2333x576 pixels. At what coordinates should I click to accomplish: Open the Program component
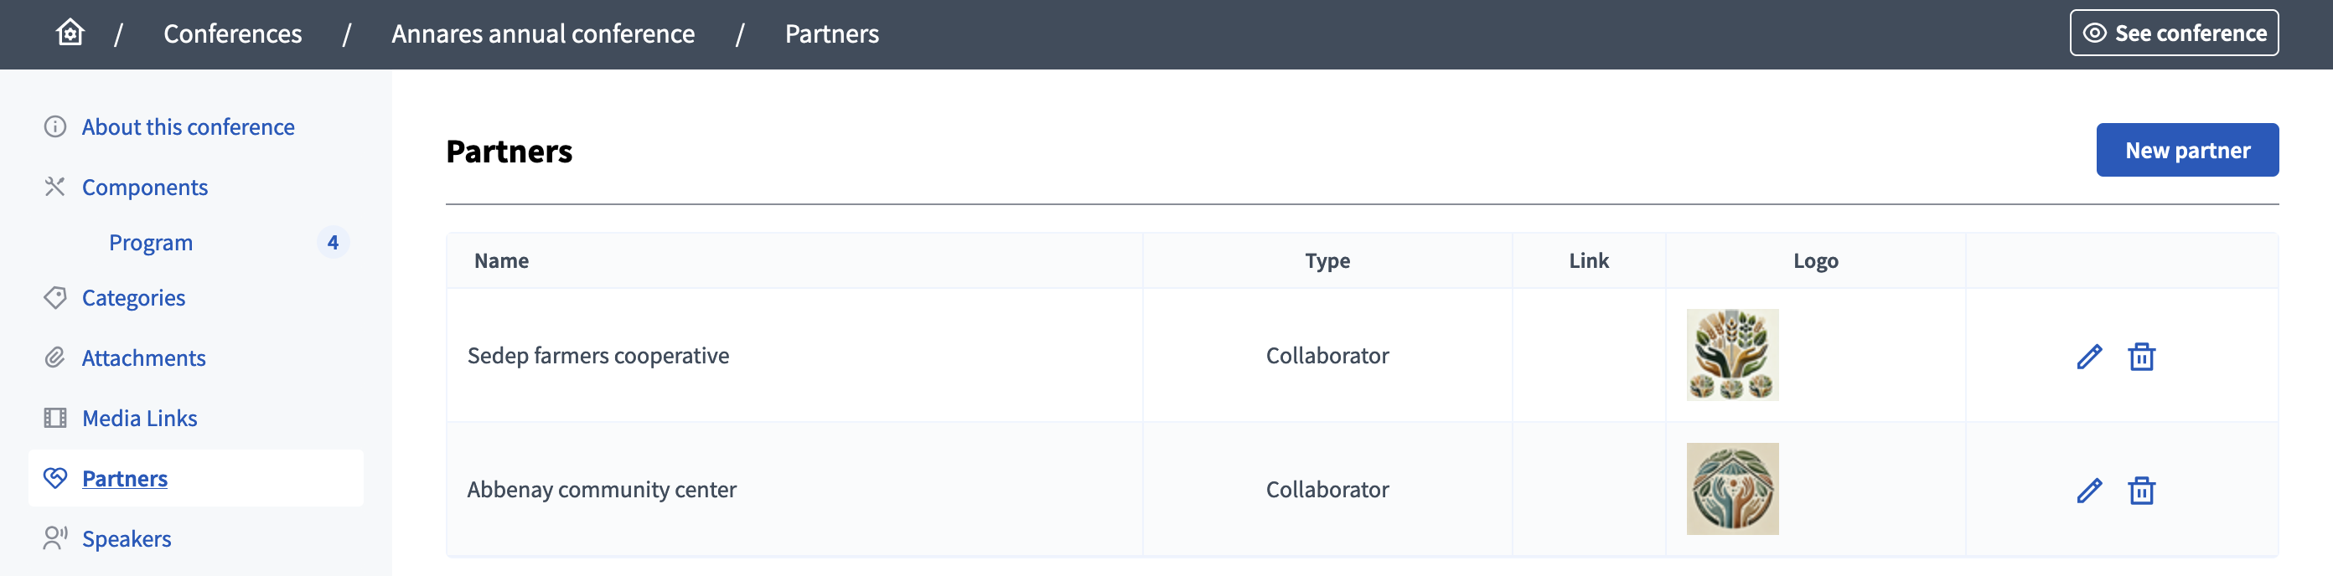150,242
